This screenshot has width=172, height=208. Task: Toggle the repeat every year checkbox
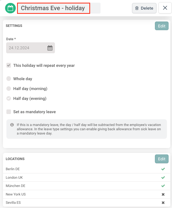pos(9,66)
